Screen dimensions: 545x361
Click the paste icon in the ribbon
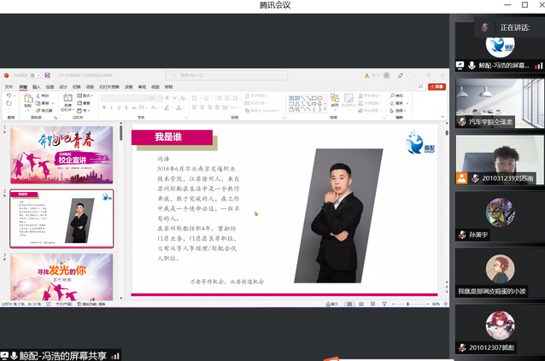(x=26, y=101)
